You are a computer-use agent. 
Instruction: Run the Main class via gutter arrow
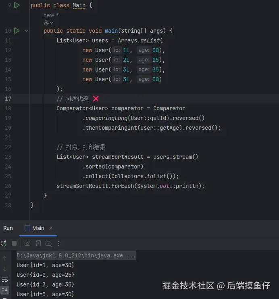click(x=17, y=5)
